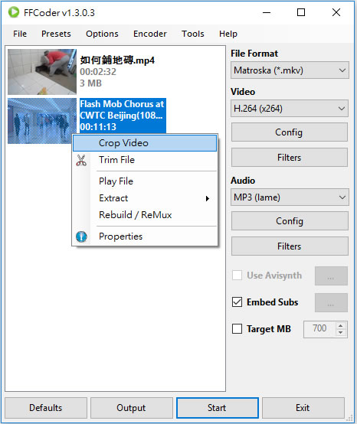Click the 3 MB file size text
The height and width of the screenshot is (424, 357).
point(90,83)
